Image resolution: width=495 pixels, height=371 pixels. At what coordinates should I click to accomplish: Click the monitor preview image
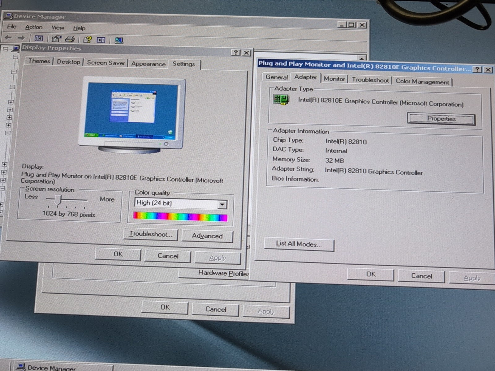pyautogui.click(x=131, y=114)
